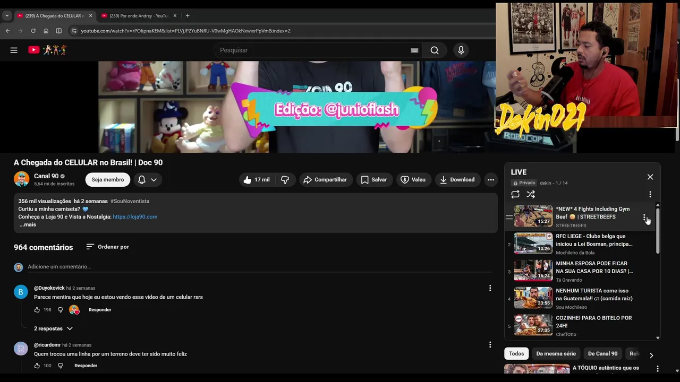This screenshot has height=382, width=680.
Task: Like the @Duyokovick comment
Action: (37, 310)
